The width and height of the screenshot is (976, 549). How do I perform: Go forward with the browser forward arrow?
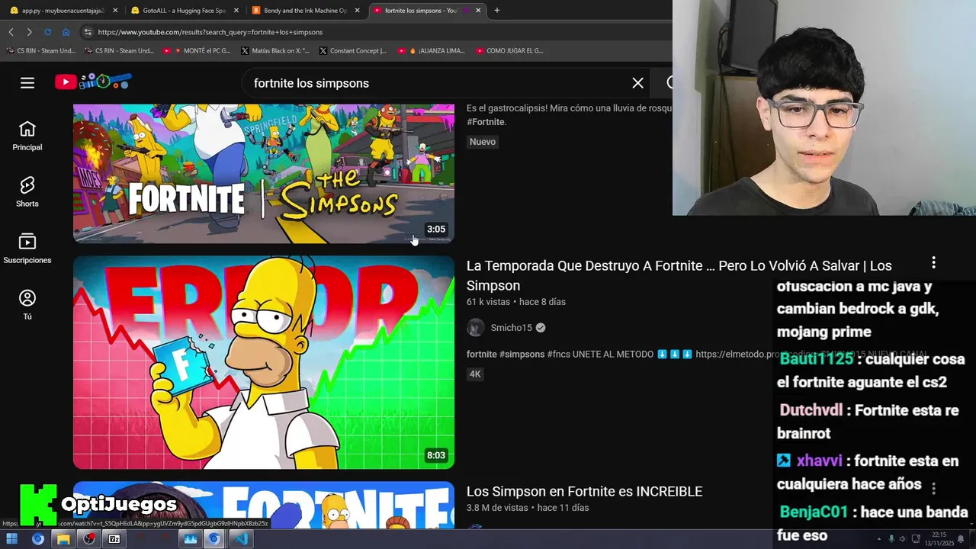tap(29, 32)
